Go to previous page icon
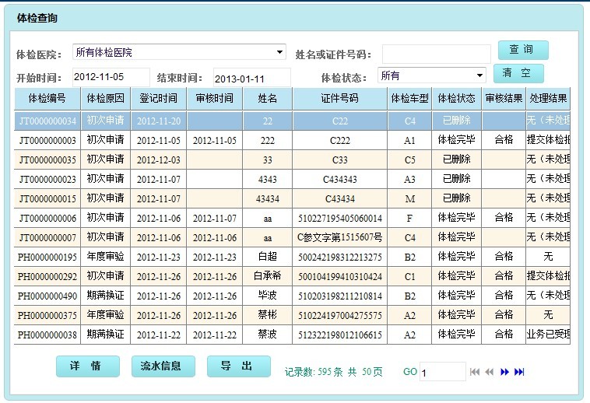 coord(489,372)
